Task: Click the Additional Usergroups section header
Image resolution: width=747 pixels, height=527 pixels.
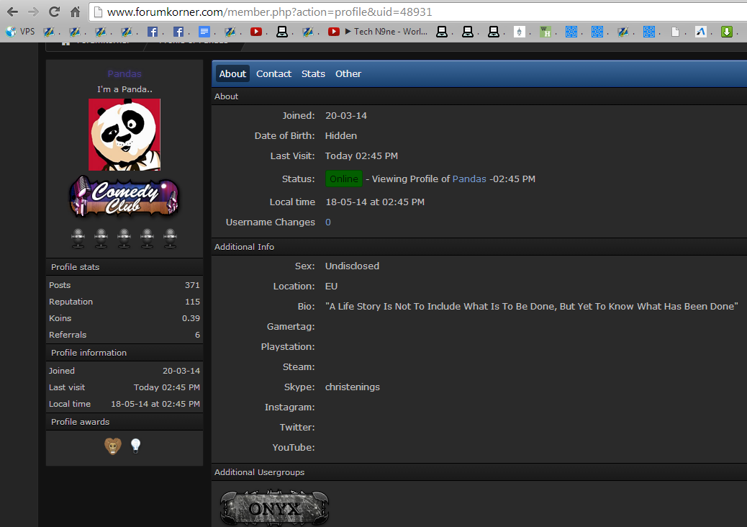Action: coord(479,472)
